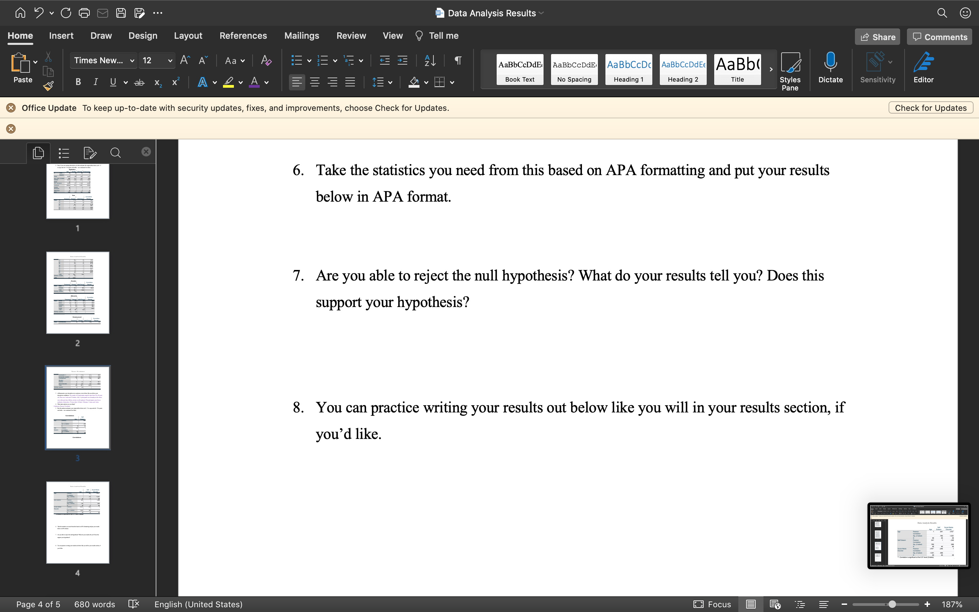Click Check for Updates button
The height and width of the screenshot is (612, 979).
click(x=930, y=108)
